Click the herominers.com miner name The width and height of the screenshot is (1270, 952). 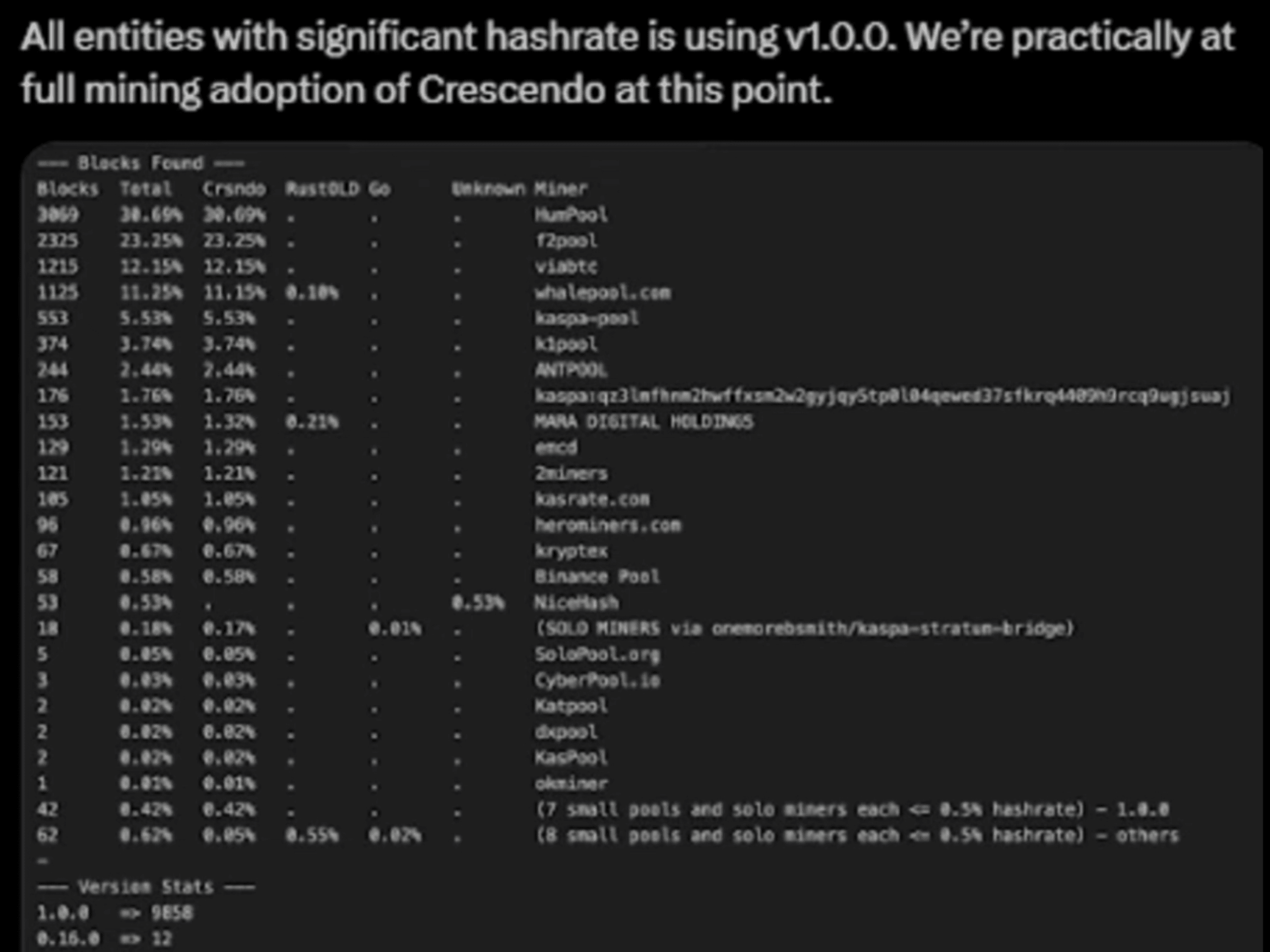pos(607,525)
